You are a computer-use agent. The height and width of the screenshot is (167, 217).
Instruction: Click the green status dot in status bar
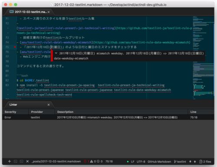point(128,161)
